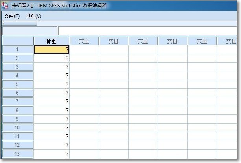241x163 pixels.
Task: Select the first 变量 column header next to 体重
Action: [84, 41]
